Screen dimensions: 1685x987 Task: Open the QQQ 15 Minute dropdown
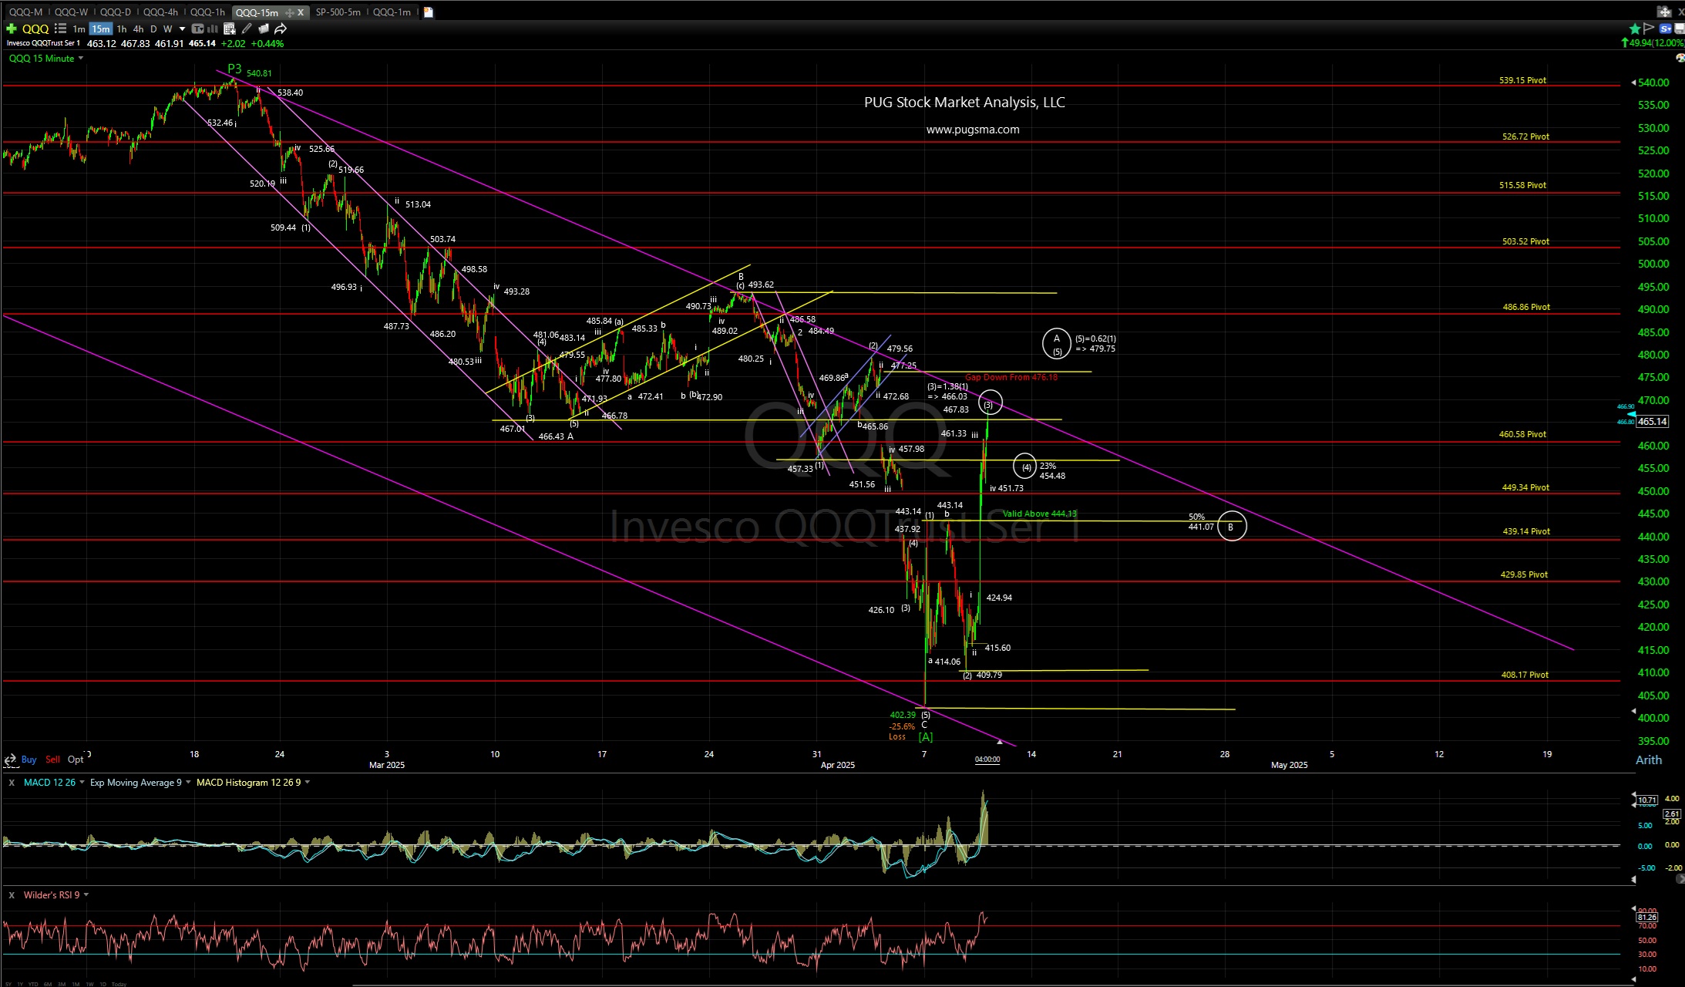pos(79,58)
